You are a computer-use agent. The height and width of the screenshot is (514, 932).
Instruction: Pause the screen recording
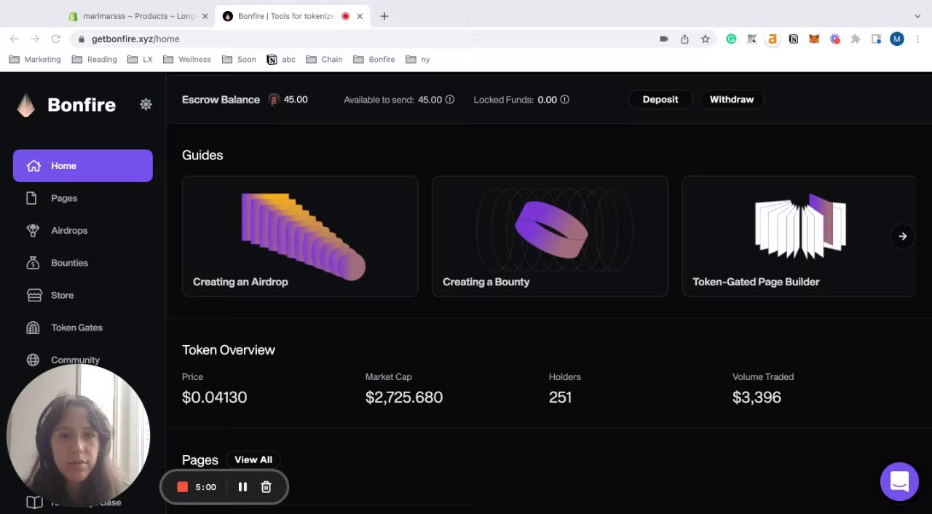pos(242,487)
